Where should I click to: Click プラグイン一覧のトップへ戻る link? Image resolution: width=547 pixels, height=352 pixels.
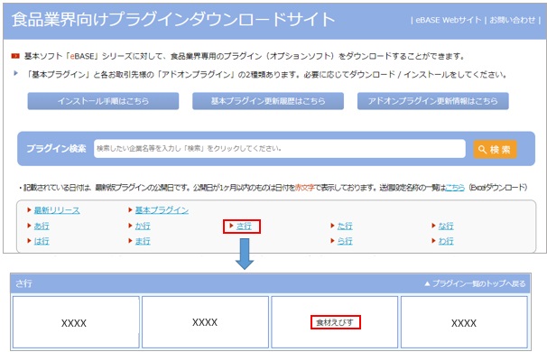475,283
